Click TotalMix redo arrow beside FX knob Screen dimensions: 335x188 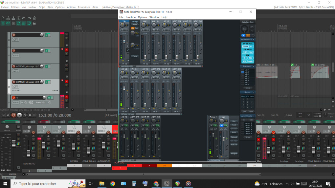pyautogui.click(x=252, y=31)
